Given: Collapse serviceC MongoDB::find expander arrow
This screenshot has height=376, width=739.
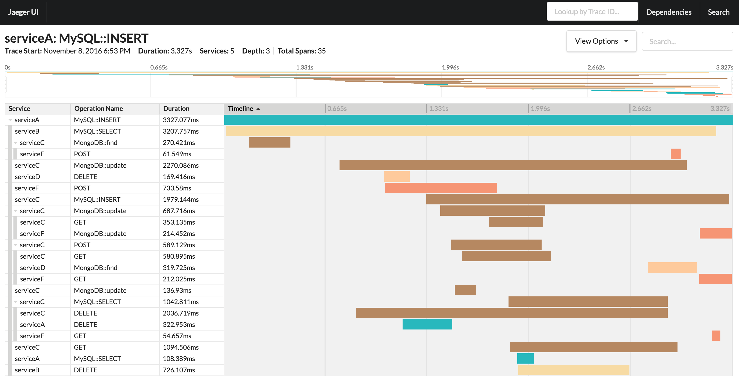Looking at the screenshot, I should tap(16, 143).
